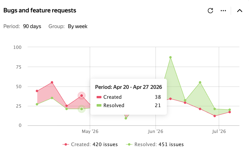Click the highlighted Created point at 38
The height and width of the screenshot is (157, 249).
click(x=82, y=96)
